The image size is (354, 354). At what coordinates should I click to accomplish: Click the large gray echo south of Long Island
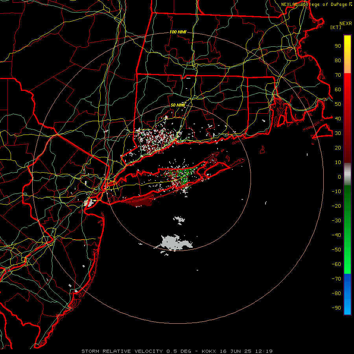pos(174,243)
